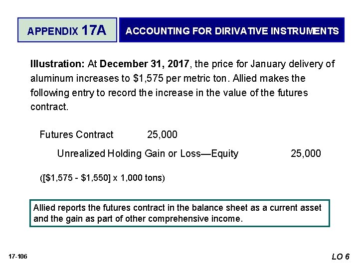Click the calculation note with 1,000 tons

click(x=102, y=178)
